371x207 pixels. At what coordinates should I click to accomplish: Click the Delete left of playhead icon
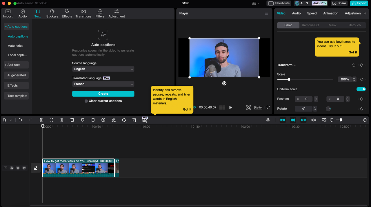51,120
